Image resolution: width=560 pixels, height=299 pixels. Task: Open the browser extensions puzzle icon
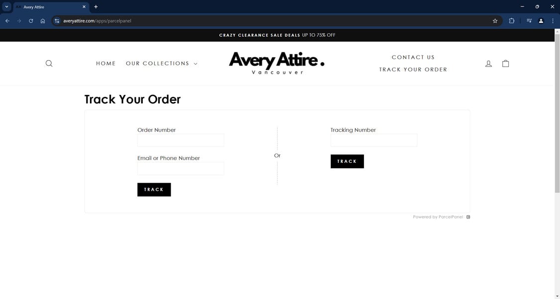[x=511, y=21]
